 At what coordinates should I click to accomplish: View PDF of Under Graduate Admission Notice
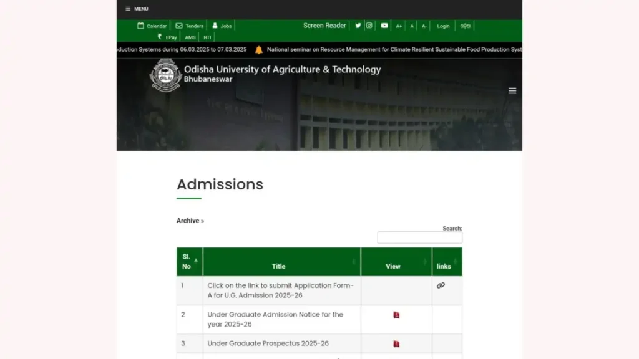coord(396,315)
